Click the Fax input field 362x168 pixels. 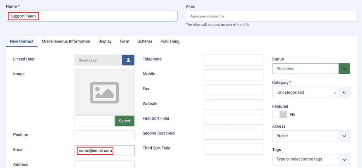pyautogui.click(x=234, y=90)
